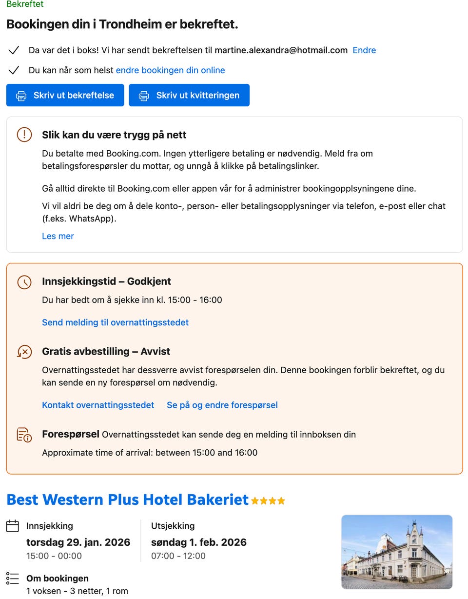Open Se på og endre forespørsel
The height and width of the screenshot is (599, 468).
tap(222, 405)
